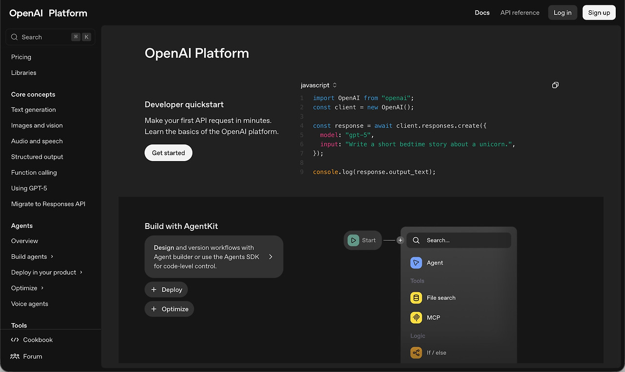Expand the Optimize section in AgentKit
Screen dimensions: 625x372
[x=169, y=309]
